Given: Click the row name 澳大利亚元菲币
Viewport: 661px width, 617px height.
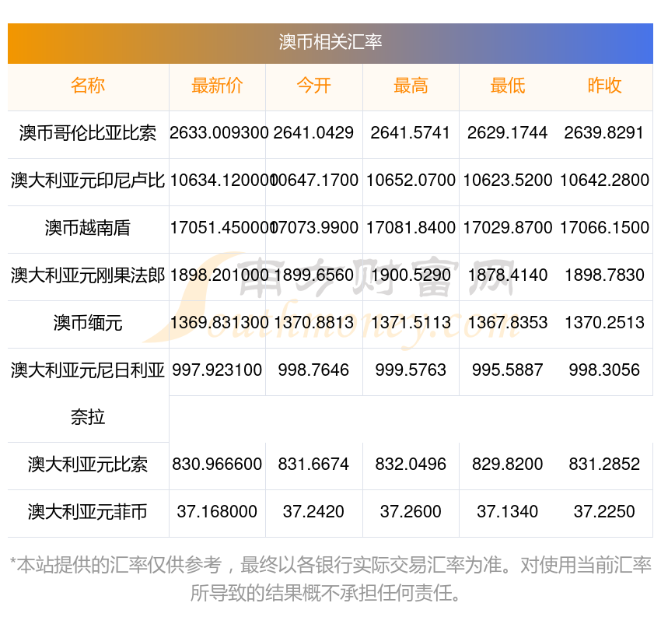Looking at the screenshot, I should click(88, 512).
